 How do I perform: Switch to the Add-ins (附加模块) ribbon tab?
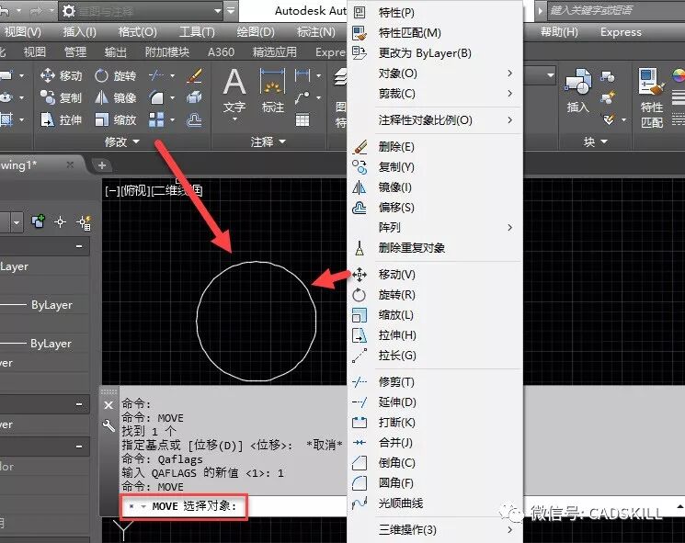(167, 52)
